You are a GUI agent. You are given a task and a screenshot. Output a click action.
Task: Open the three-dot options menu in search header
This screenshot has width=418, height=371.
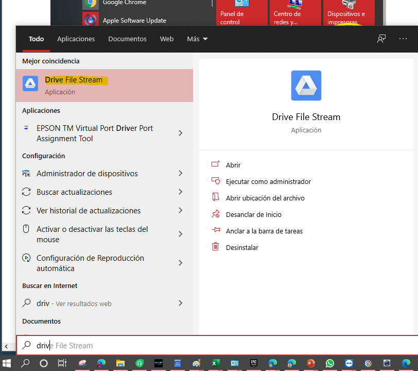pyautogui.click(x=403, y=39)
